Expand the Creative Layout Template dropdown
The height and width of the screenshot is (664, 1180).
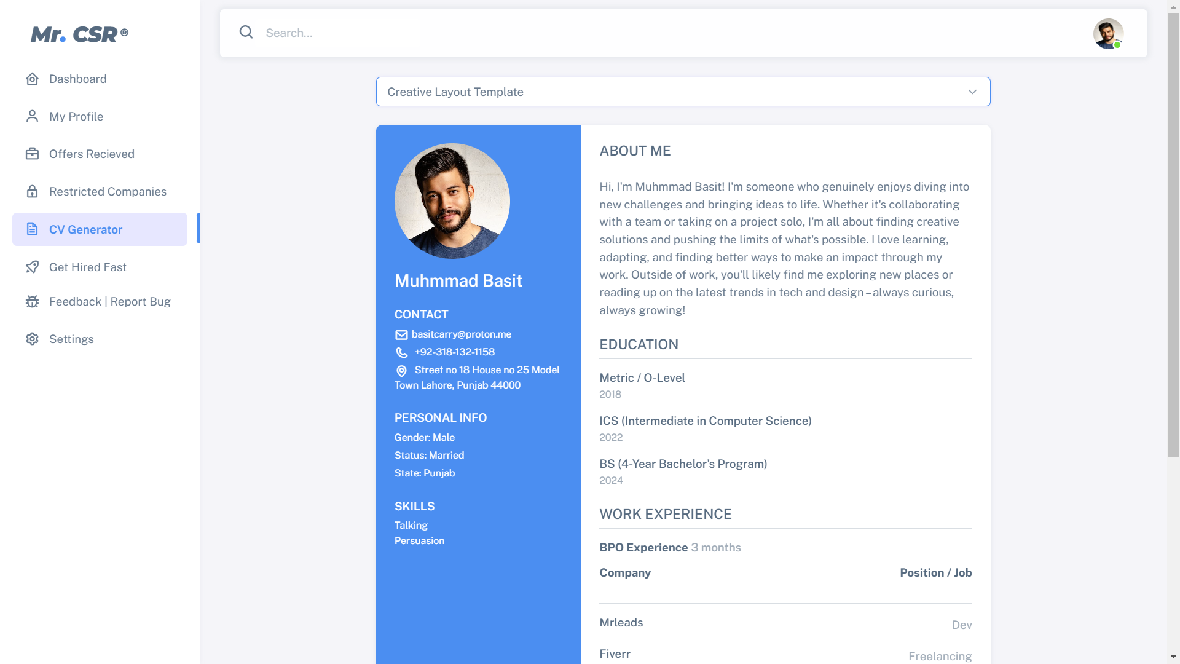point(972,92)
